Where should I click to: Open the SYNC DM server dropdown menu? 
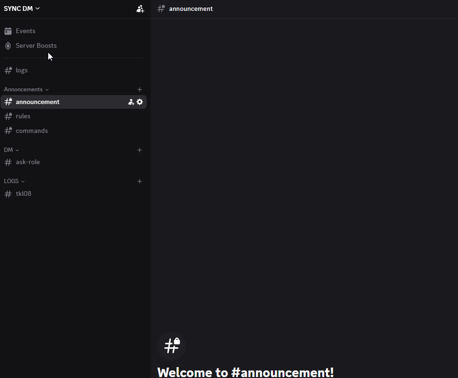pos(22,9)
